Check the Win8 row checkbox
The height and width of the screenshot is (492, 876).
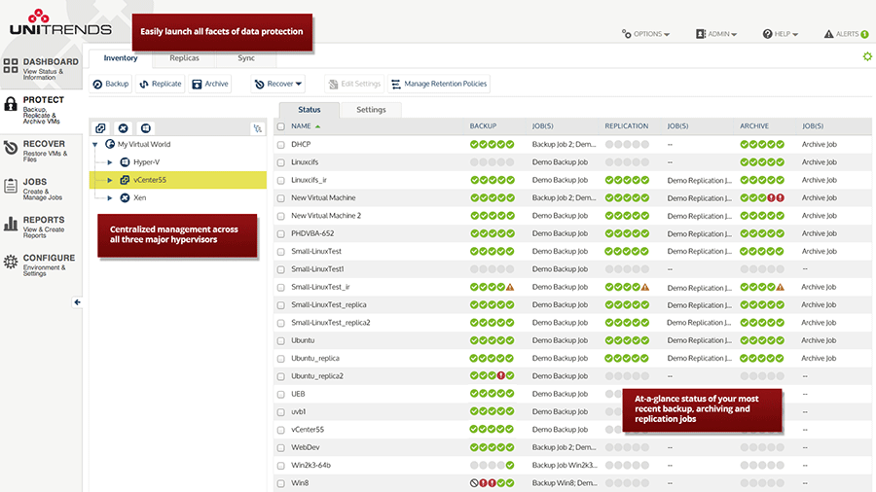(x=281, y=483)
